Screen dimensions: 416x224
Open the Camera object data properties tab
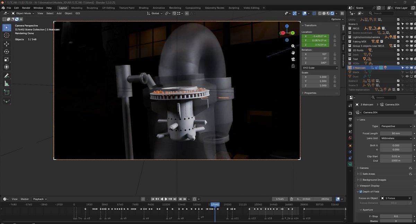(350, 164)
